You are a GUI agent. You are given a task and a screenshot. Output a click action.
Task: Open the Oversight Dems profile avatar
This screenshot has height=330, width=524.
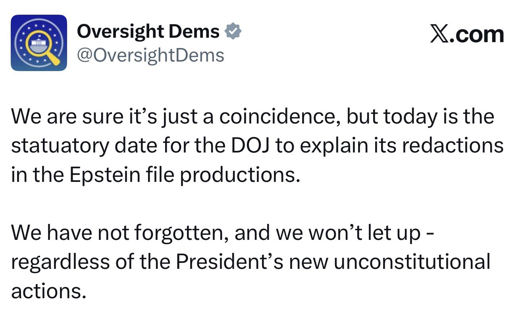39,43
